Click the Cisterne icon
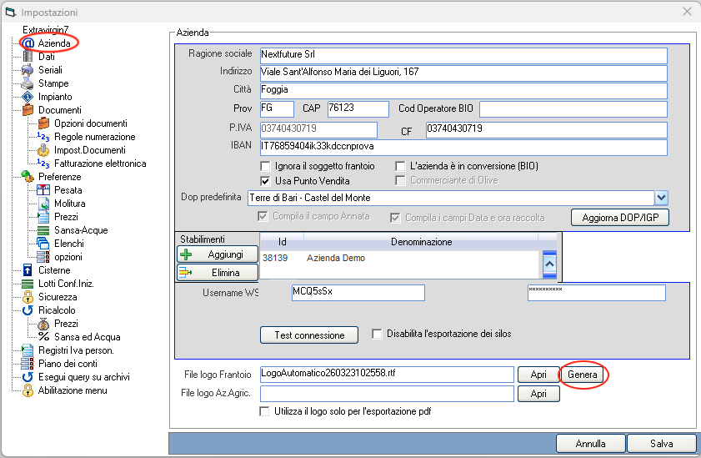 [28, 270]
